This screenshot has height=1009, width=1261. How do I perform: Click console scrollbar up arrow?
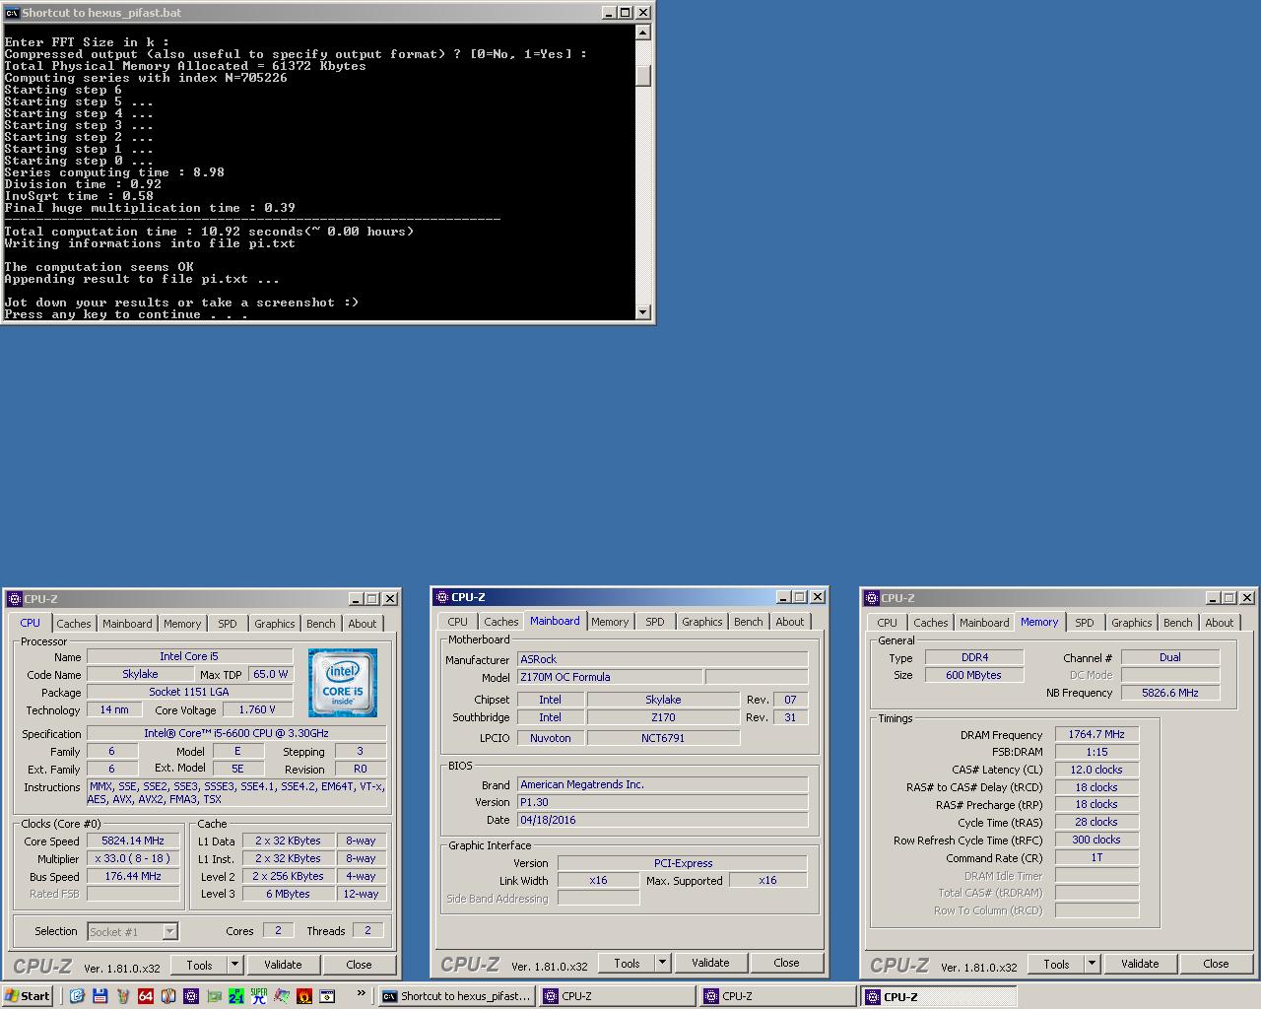click(x=643, y=33)
